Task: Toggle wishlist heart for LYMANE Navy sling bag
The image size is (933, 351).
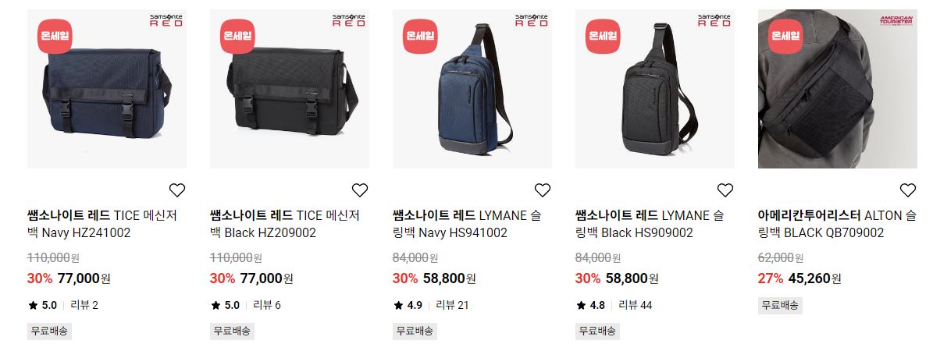Action: 543,190
